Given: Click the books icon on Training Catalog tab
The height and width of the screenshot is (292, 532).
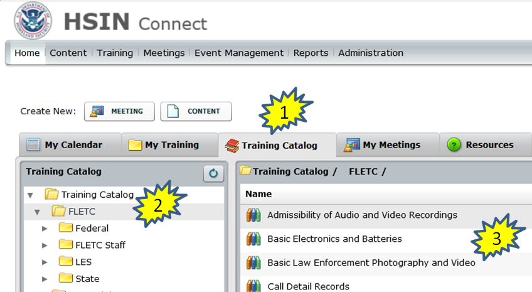Looking at the screenshot, I should tap(232, 146).
